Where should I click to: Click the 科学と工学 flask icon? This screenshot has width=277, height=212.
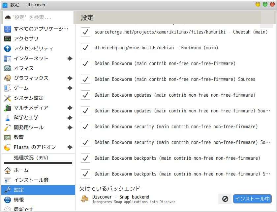(7, 117)
